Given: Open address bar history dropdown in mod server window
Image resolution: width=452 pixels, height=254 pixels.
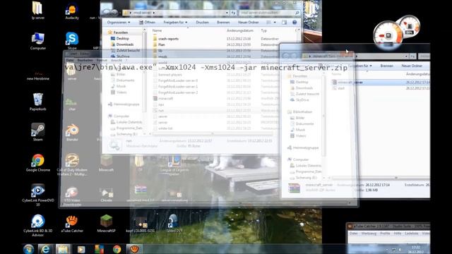Looking at the screenshot, I should (227, 13).
